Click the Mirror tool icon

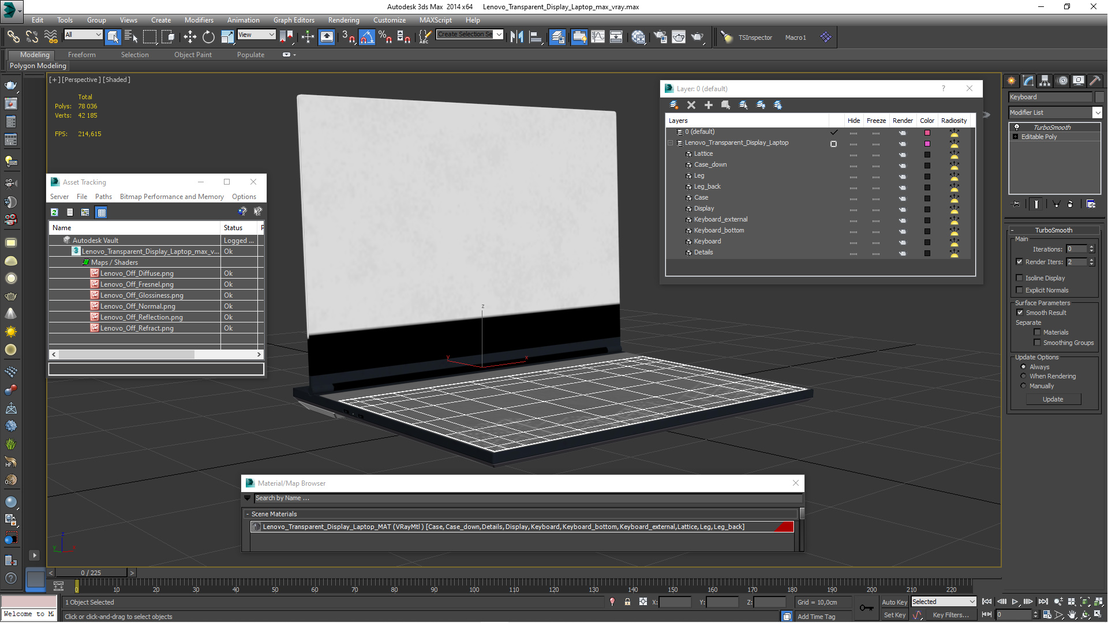(516, 37)
